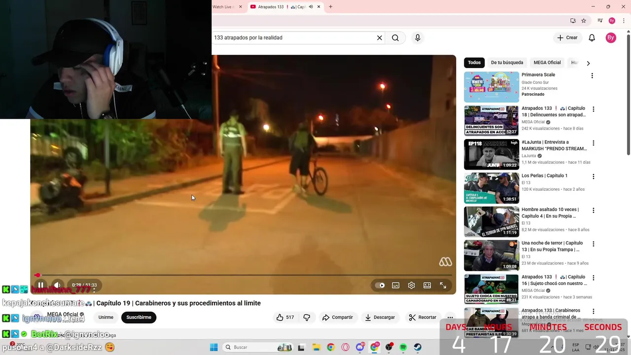631x355 pixels.
Task: Open Los Perlas Capítulo 1 title
Action: coord(544,176)
